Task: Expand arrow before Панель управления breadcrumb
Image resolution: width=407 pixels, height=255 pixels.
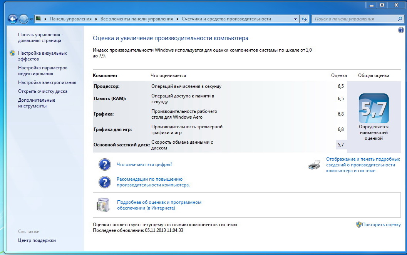Action: [45, 19]
